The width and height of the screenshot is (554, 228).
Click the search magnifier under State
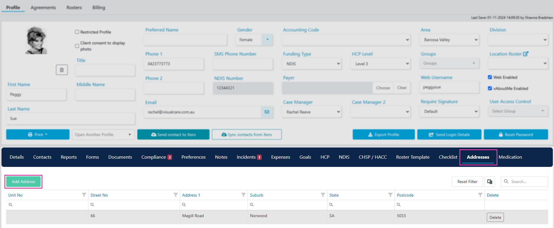331,204
